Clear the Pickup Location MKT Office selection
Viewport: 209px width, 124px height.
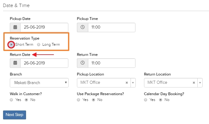(x=127, y=83)
